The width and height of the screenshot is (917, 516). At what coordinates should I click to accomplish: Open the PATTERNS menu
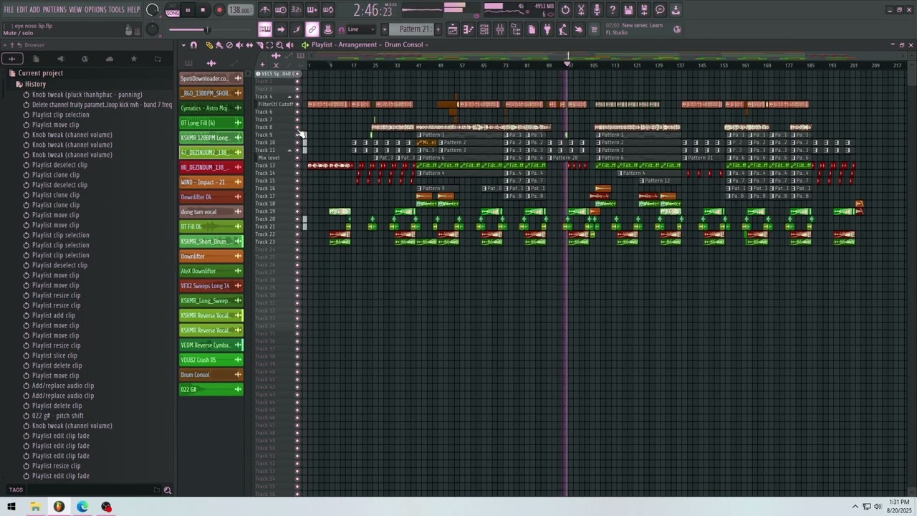(54, 9)
